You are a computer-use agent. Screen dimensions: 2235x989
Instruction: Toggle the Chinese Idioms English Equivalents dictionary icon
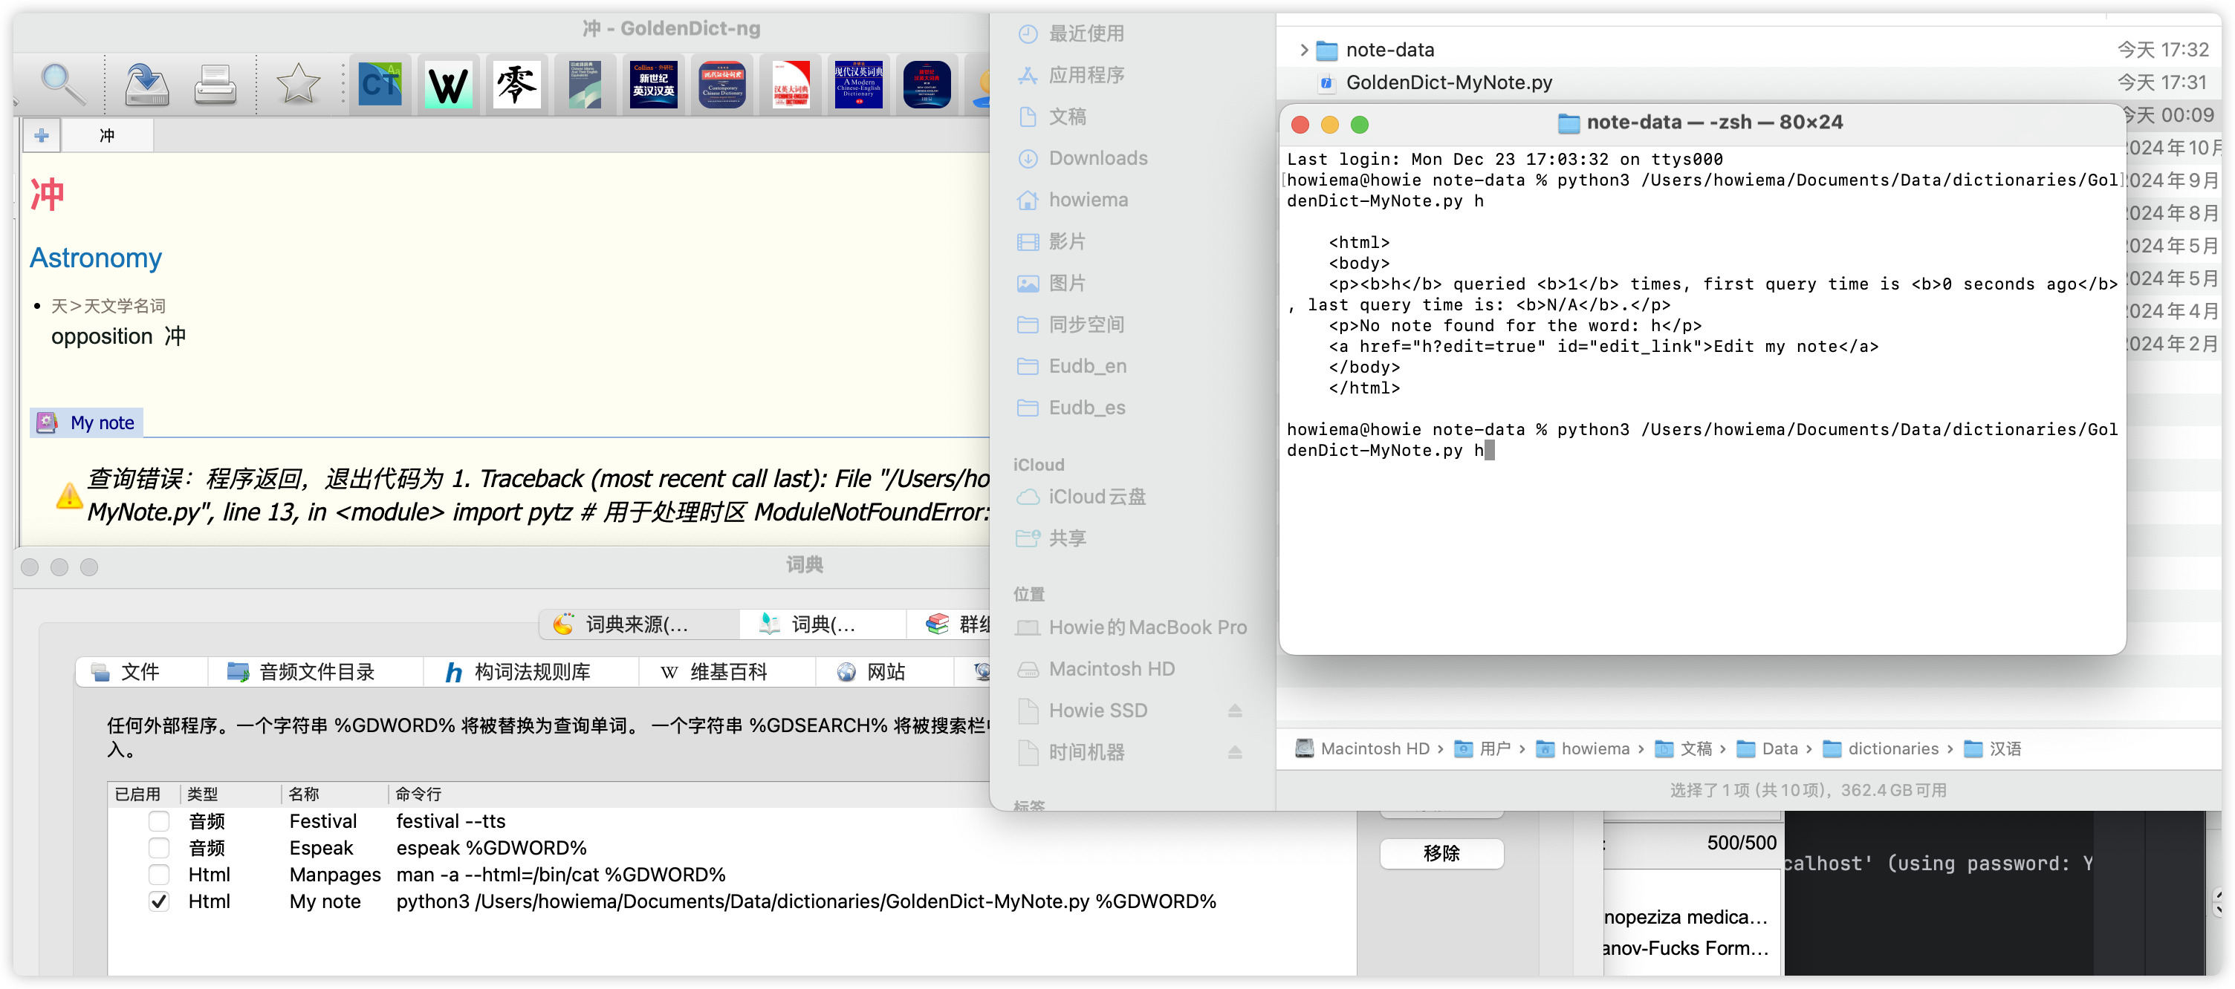point(585,85)
